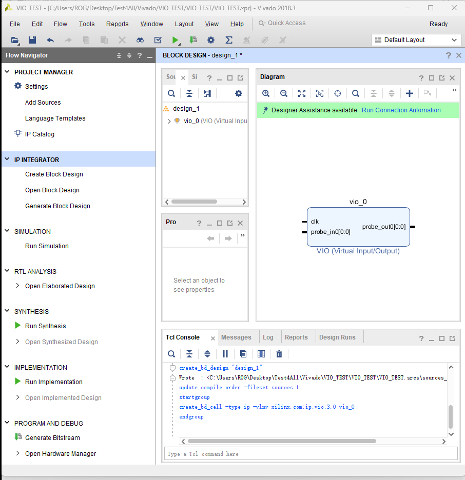
Task: Open the Reports menu
Action: (x=118, y=24)
